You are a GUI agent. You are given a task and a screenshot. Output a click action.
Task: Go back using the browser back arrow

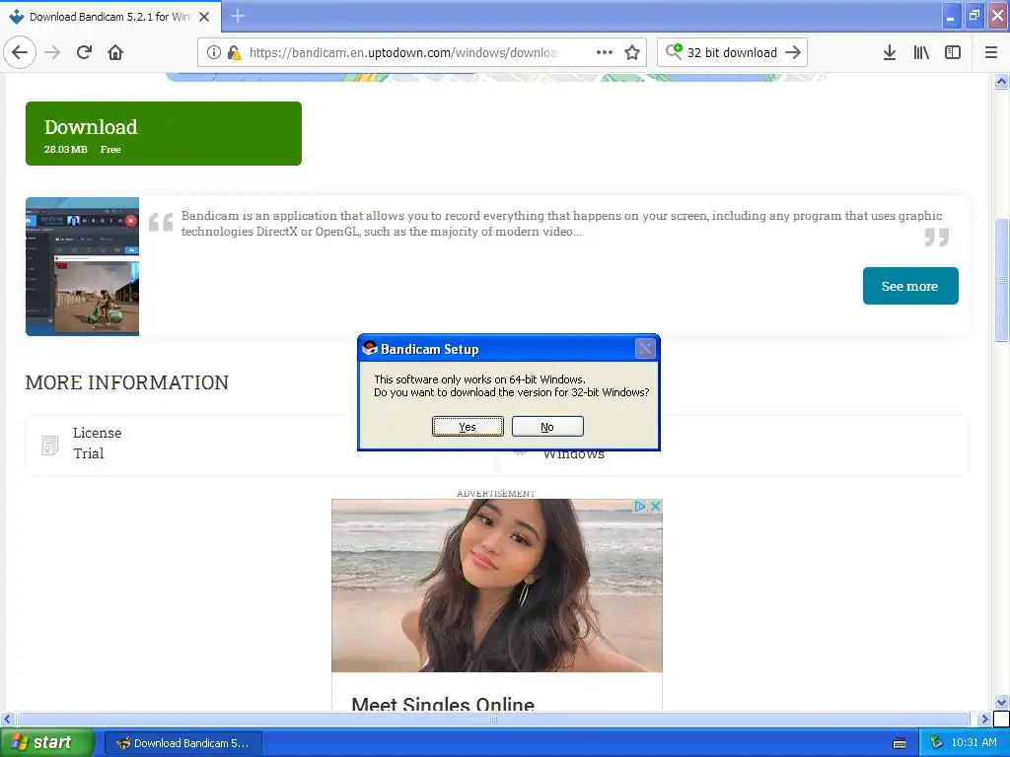20,52
